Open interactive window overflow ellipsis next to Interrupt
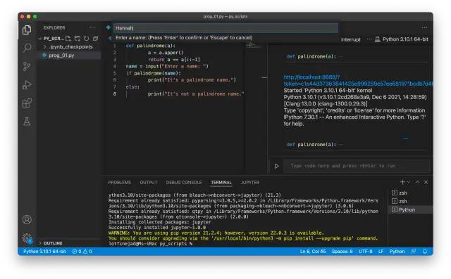Viewport: 451px width, 279px height. click(x=369, y=39)
